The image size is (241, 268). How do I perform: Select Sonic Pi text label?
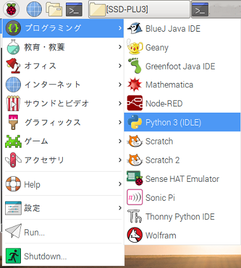160,198
